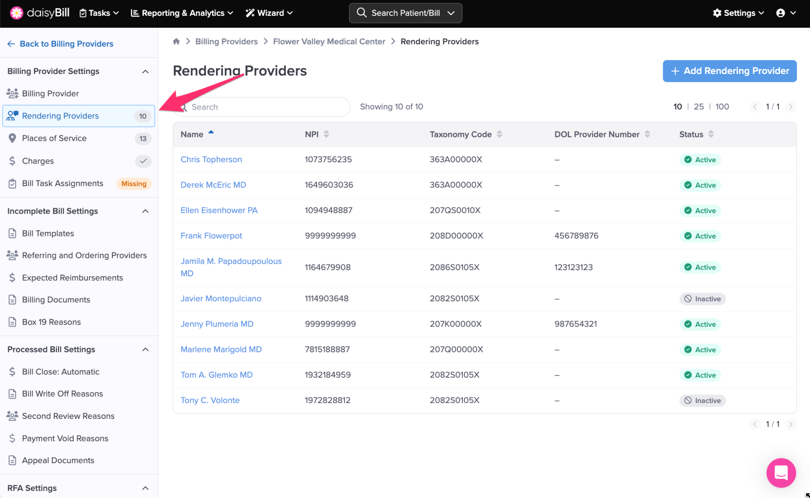This screenshot has height=498, width=810.
Task: Sort by Status column arrows
Action: (x=711, y=134)
